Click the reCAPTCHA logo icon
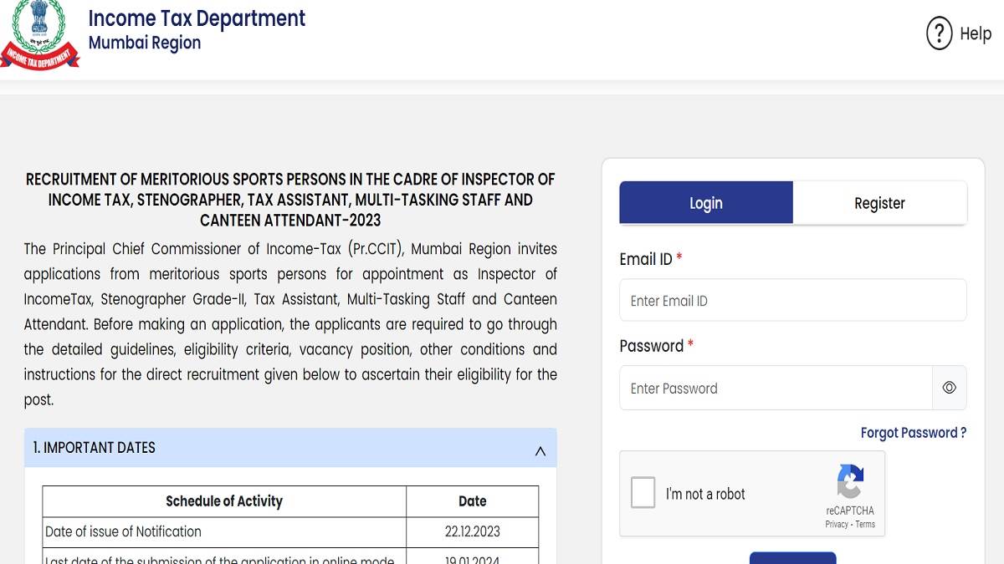The width and height of the screenshot is (1004, 564). [850, 482]
